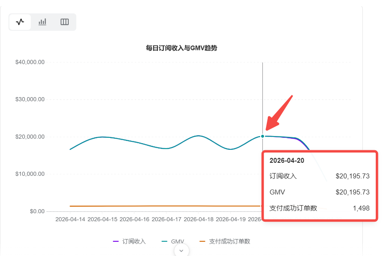Expand the chevron below the chart
This screenshot has height=256, width=386.
tap(182, 251)
